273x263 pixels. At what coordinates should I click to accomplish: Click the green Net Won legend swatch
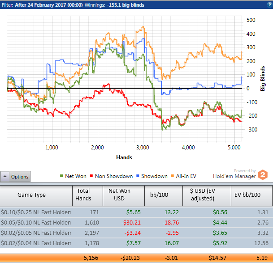point(61,176)
